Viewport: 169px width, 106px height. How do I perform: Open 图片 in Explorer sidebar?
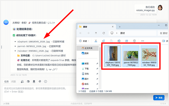(x=85, y=79)
